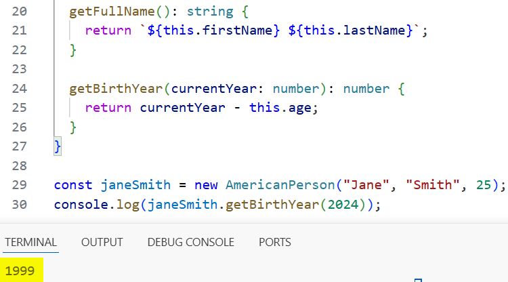
Task: Click line number 29 in gutter
Action: coord(20,185)
